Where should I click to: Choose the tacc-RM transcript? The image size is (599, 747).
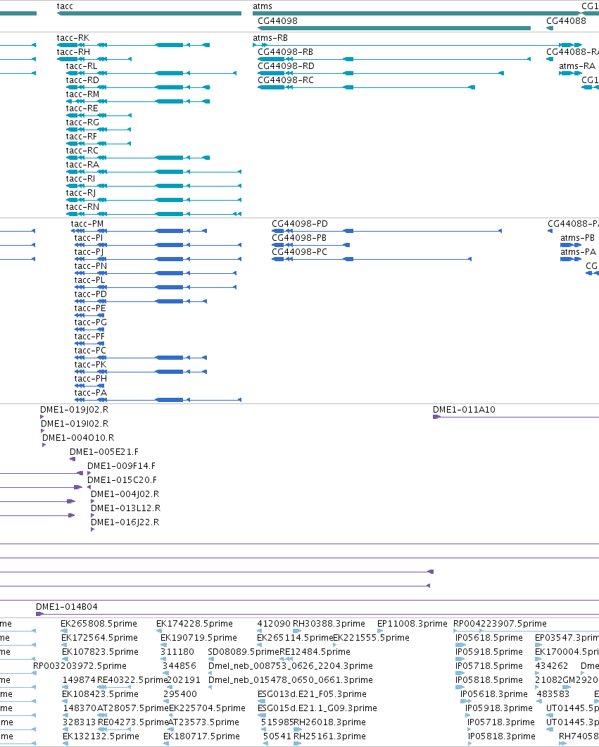[138, 101]
